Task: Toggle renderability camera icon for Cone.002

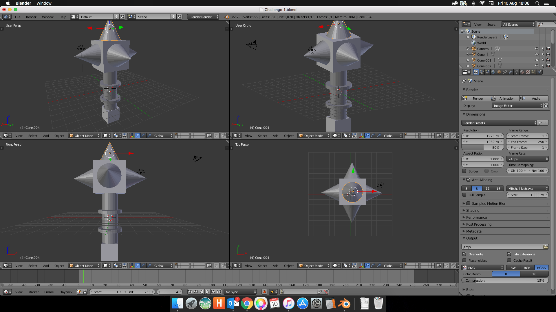Action: tap(548, 66)
